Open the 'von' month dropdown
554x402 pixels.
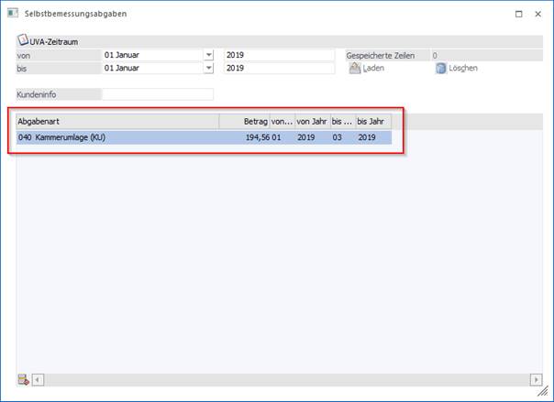pos(208,55)
